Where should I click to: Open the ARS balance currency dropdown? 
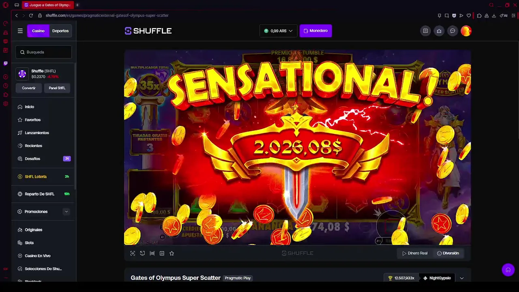click(x=278, y=31)
